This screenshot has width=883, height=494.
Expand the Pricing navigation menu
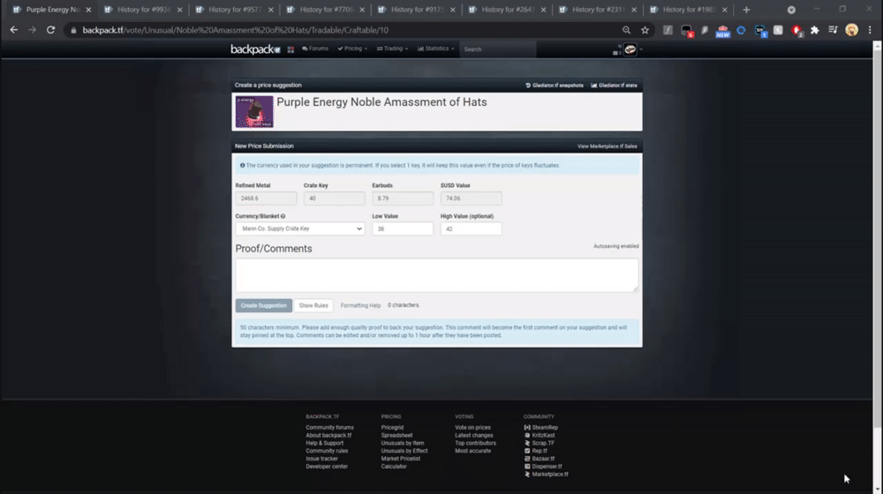(x=352, y=49)
